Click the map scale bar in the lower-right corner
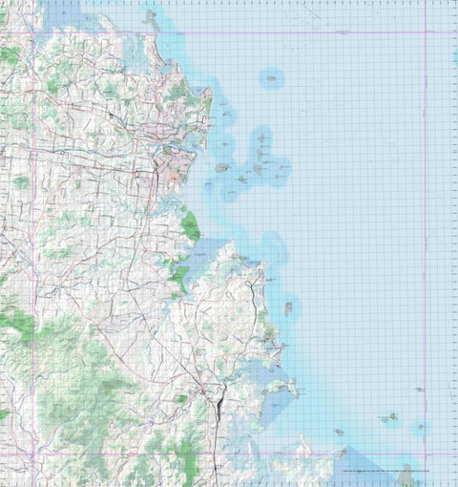Screen dimensions: 458x487 385,471
